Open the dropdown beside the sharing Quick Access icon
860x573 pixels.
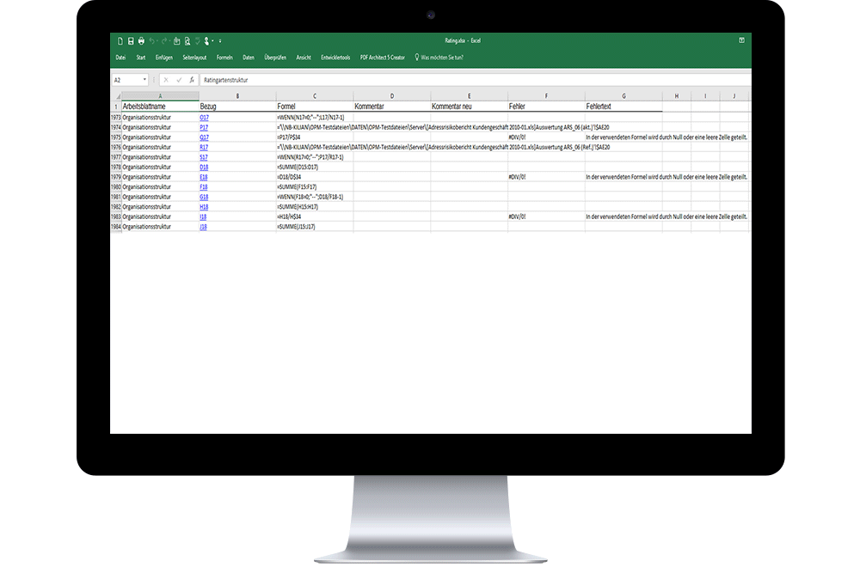point(212,41)
